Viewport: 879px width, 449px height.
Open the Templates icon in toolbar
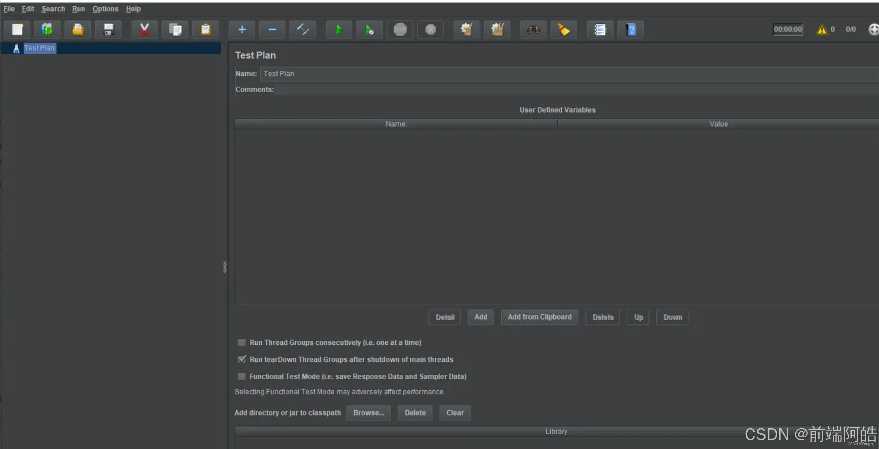tap(47, 30)
